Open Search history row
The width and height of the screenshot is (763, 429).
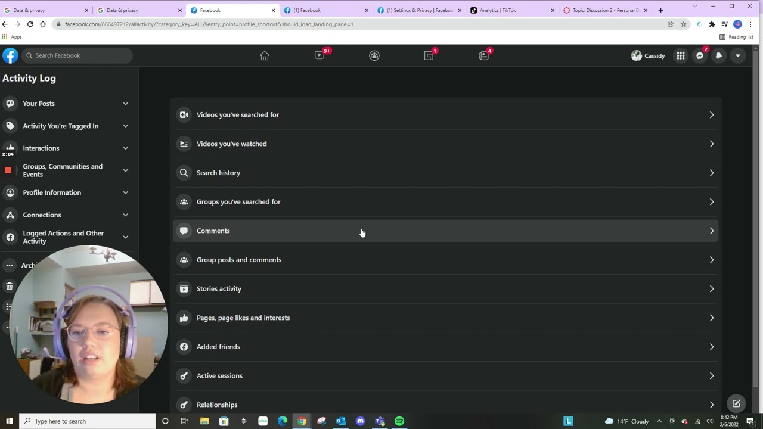tap(445, 173)
